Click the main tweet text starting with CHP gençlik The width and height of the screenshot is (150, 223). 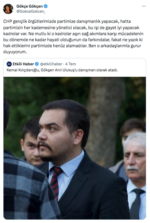pyautogui.click(x=73, y=36)
